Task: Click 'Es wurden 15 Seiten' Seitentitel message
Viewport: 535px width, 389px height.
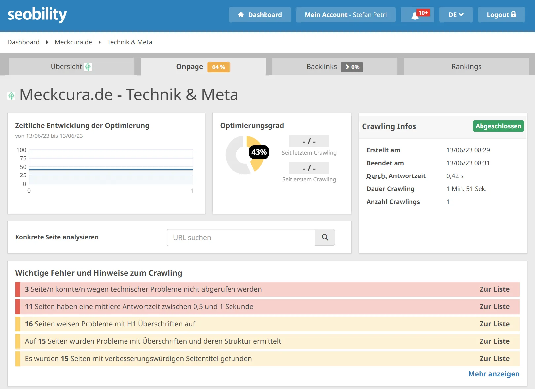Action: click(x=138, y=359)
